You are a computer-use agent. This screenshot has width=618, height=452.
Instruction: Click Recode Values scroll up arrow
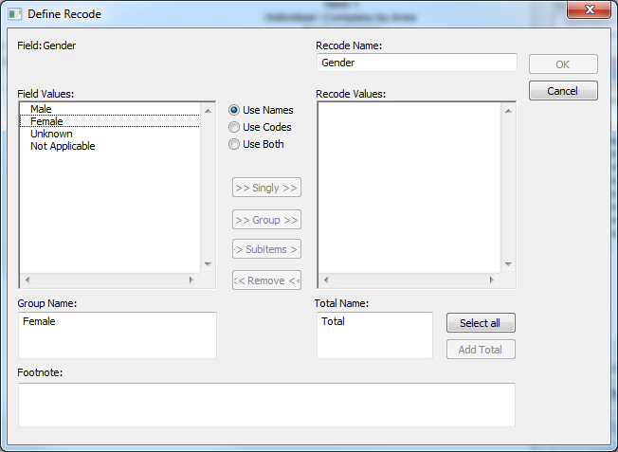(508, 111)
